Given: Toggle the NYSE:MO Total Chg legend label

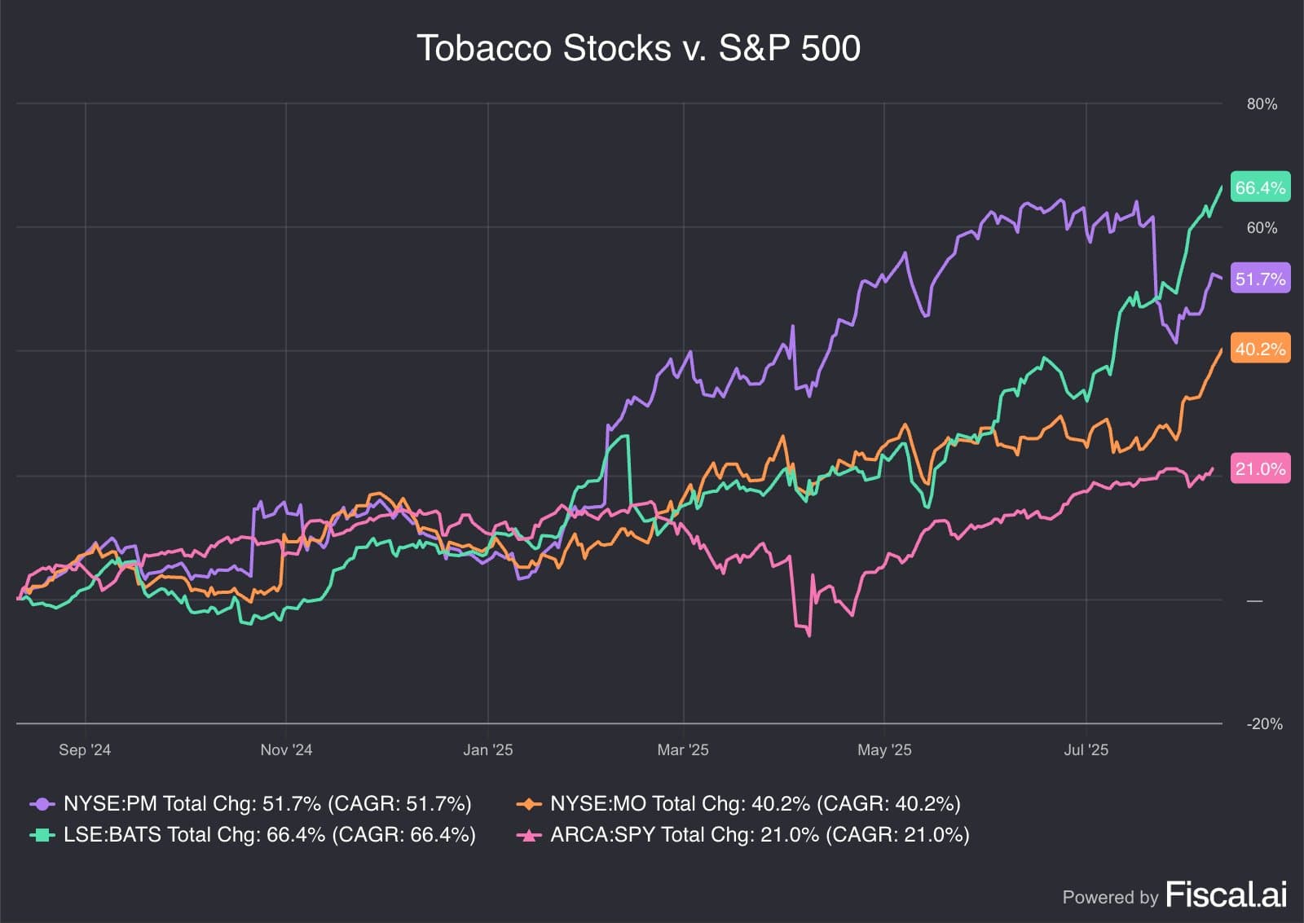Looking at the screenshot, I should [x=755, y=804].
